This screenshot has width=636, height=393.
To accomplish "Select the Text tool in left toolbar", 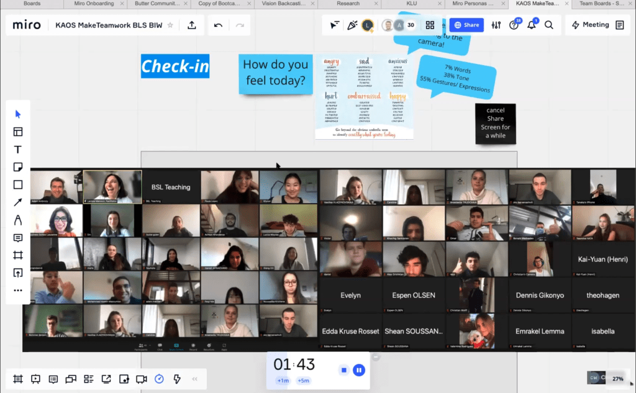I will tap(18, 150).
